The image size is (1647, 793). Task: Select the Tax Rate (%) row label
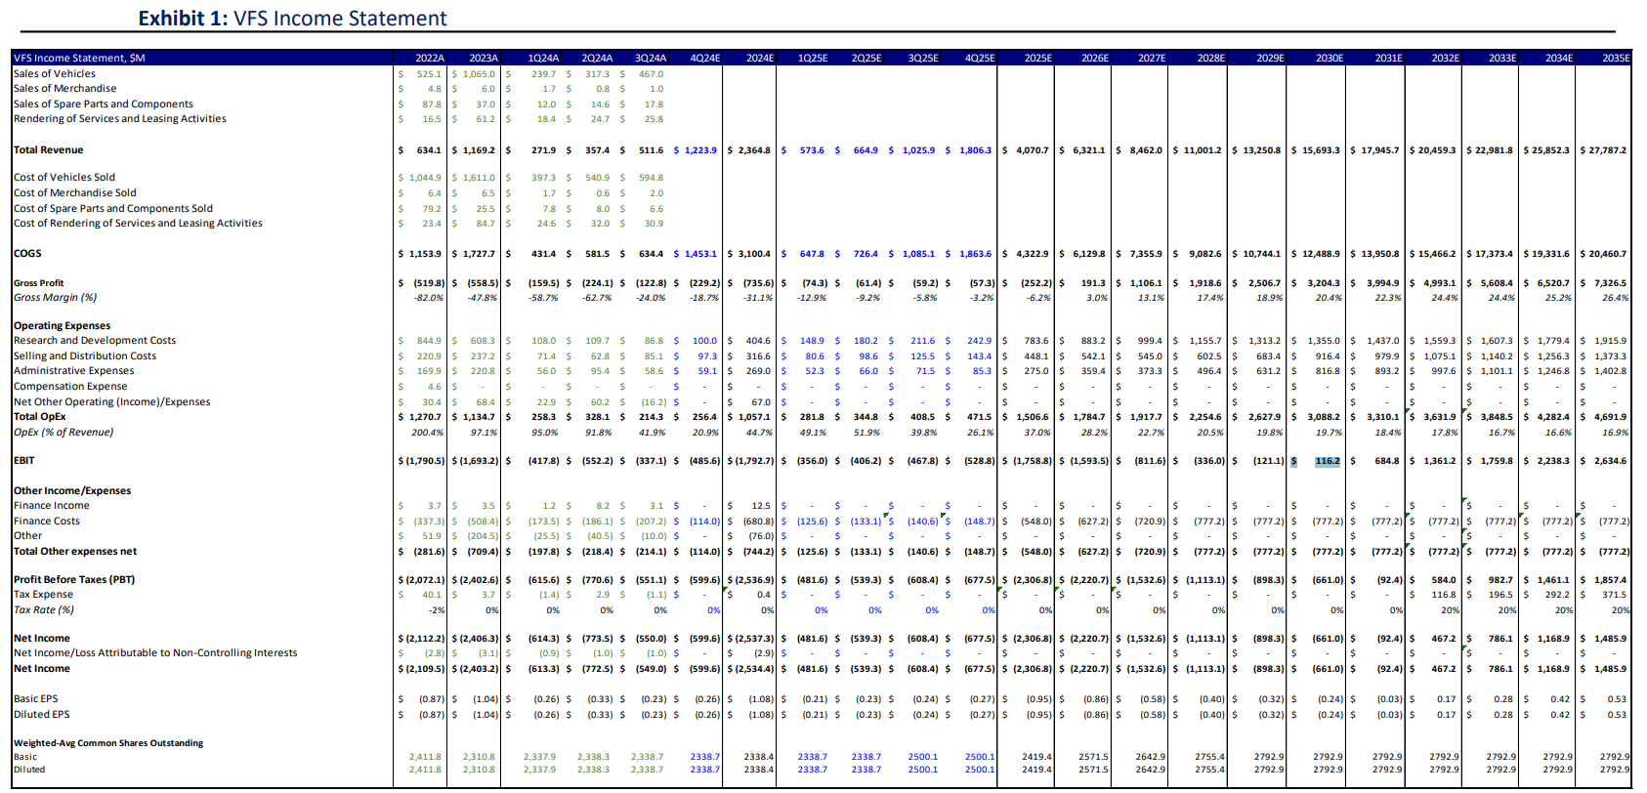(44, 609)
